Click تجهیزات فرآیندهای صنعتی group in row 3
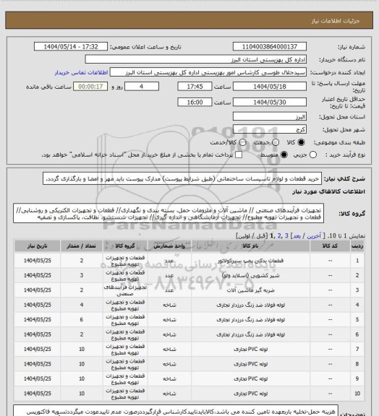This screenshot has width=379, height=416. [125, 290]
